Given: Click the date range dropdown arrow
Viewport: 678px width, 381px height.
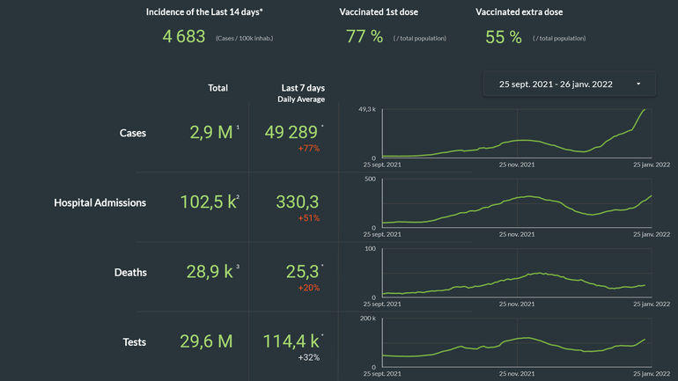Looking at the screenshot, I should point(637,84).
